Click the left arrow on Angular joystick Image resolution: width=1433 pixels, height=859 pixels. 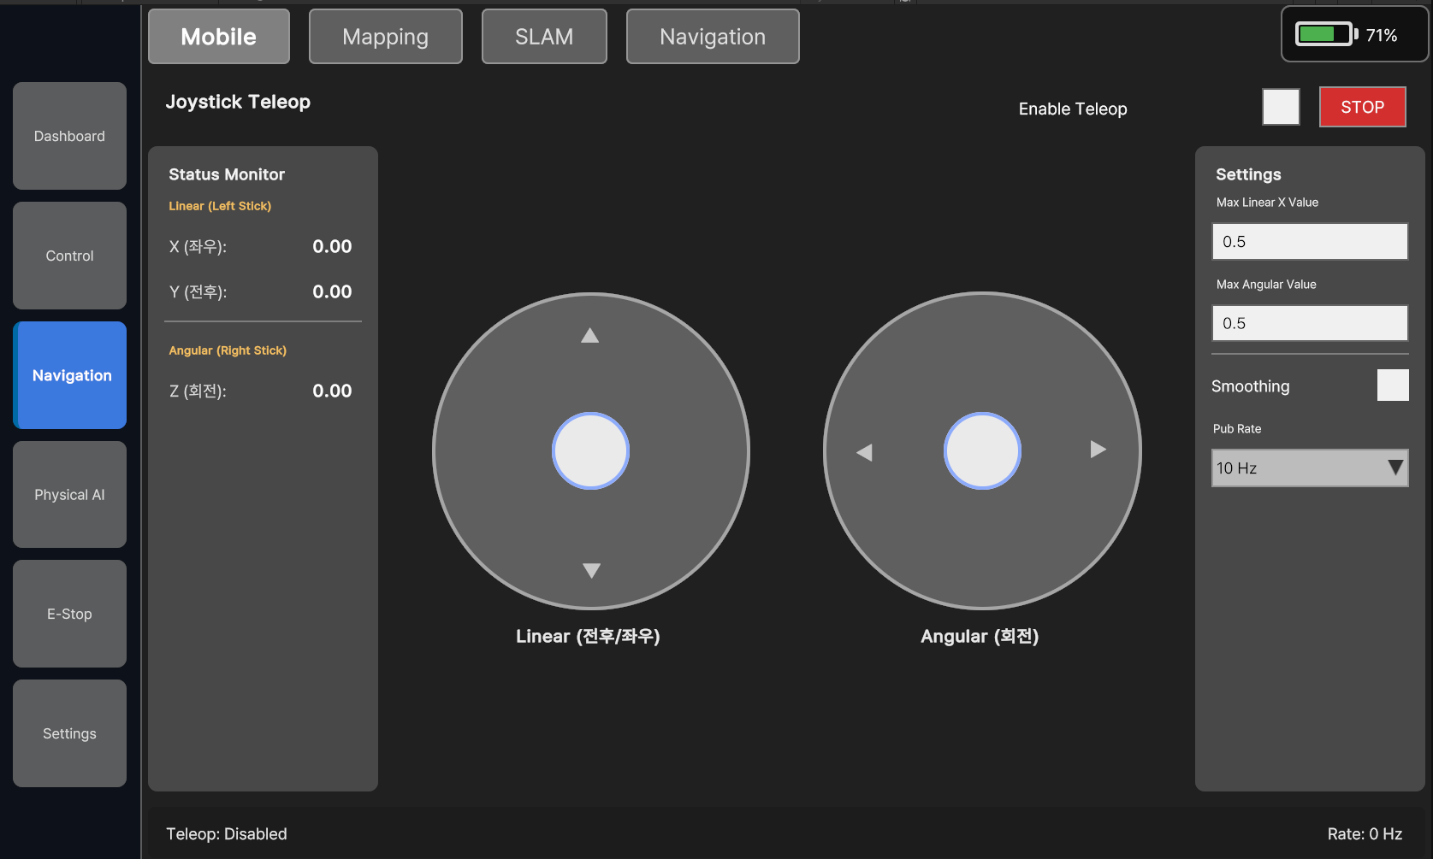(x=864, y=452)
